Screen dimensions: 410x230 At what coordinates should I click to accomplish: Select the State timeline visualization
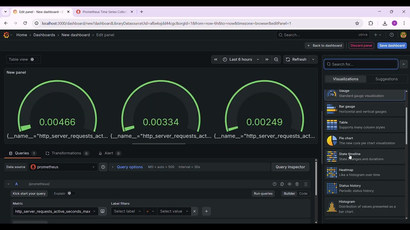click(x=365, y=156)
